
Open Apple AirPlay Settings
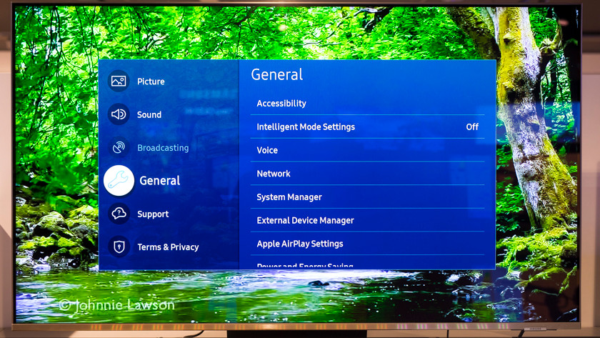pos(300,244)
